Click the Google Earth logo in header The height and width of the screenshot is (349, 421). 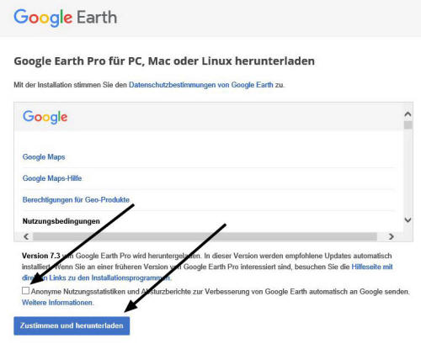click(65, 18)
